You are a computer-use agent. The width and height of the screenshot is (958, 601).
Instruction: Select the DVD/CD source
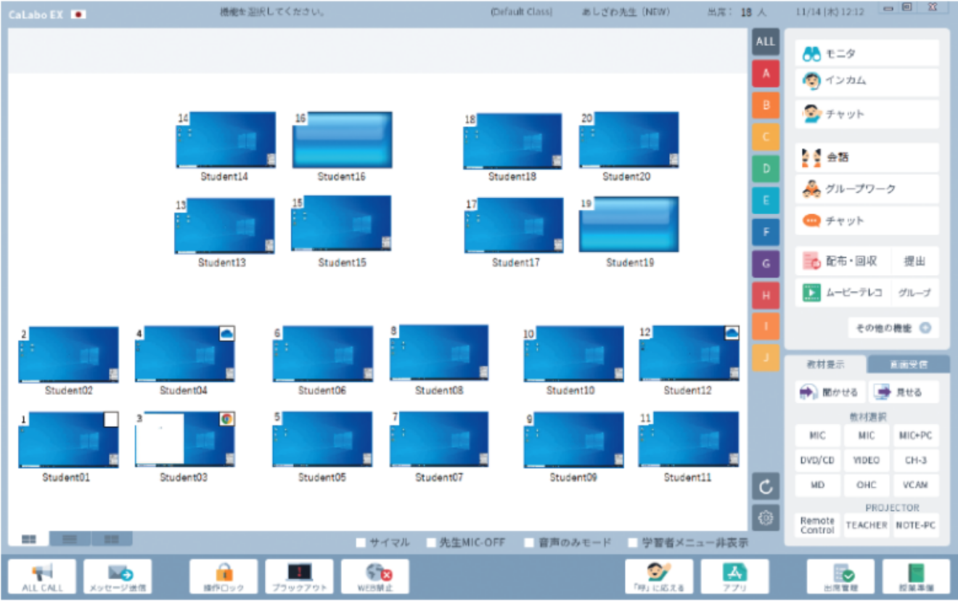(817, 460)
